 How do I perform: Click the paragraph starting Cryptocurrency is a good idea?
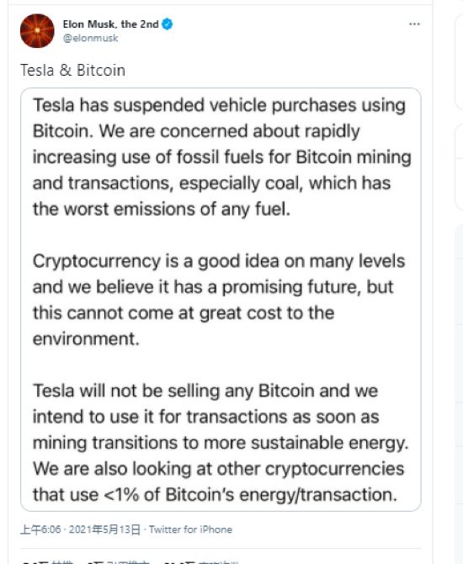pyautogui.click(x=219, y=300)
